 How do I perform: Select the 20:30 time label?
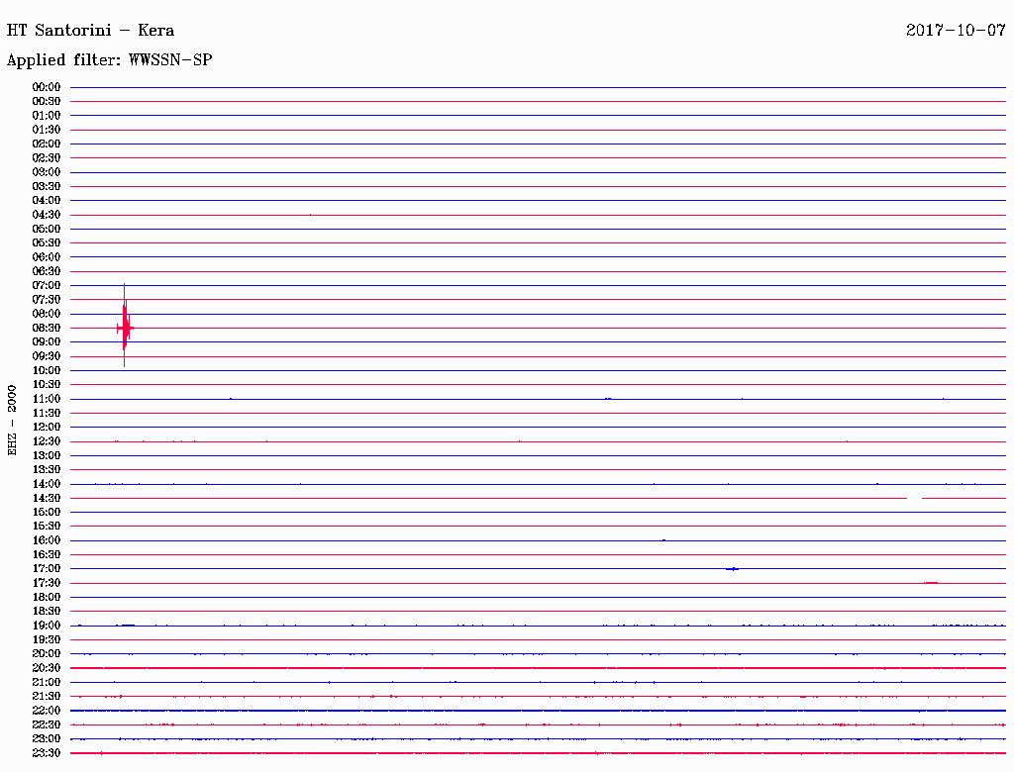tap(47, 668)
